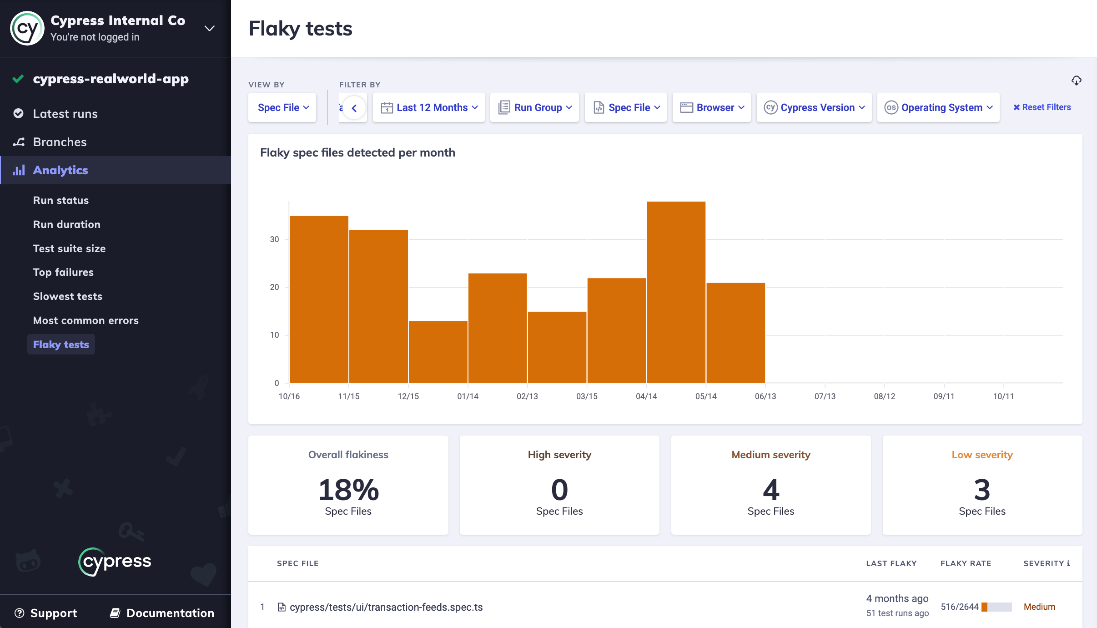Expand the Cypress Internal Co organization switcher
The width and height of the screenshot is (1097, 628).
pyautogui.click(x=209, y=28)
